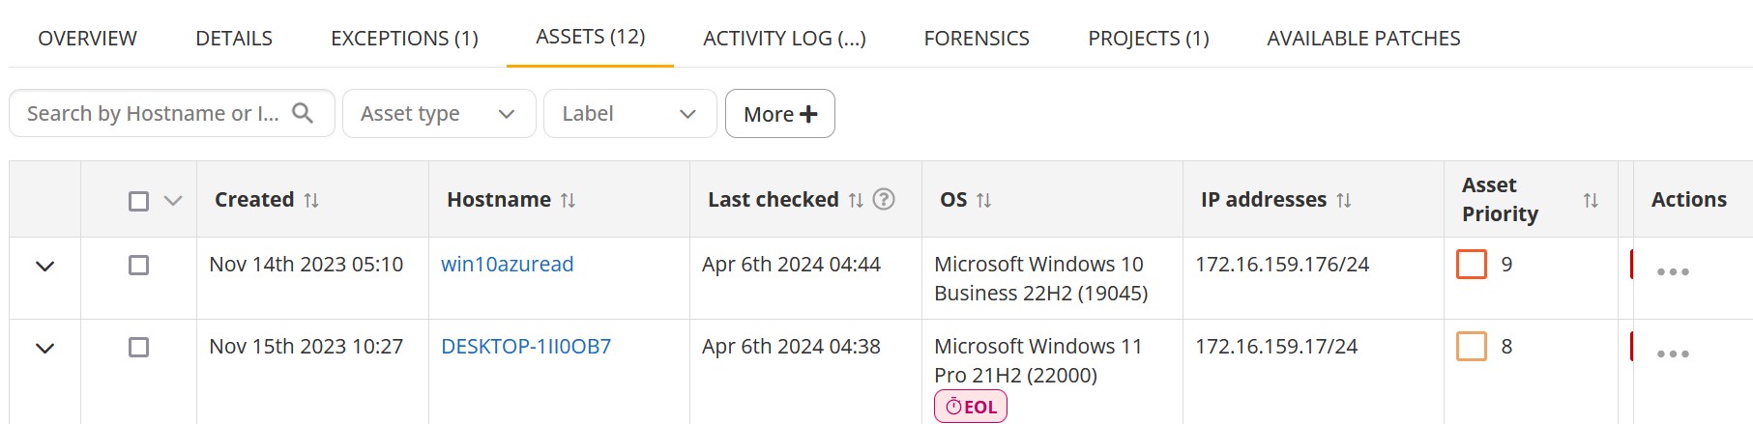This screenshot has height=424, width=1753.
Task: Open Last checked help tooltip icon
Action: (884, 199)
